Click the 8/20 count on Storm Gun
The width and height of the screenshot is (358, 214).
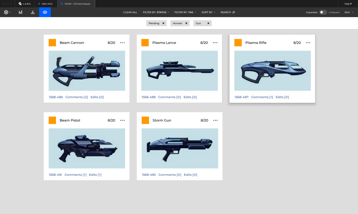point(204,120)
